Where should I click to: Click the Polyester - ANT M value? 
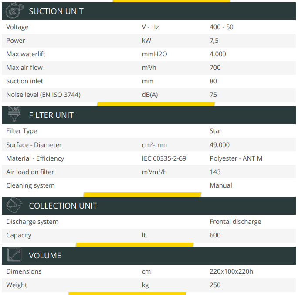(236, 158)
